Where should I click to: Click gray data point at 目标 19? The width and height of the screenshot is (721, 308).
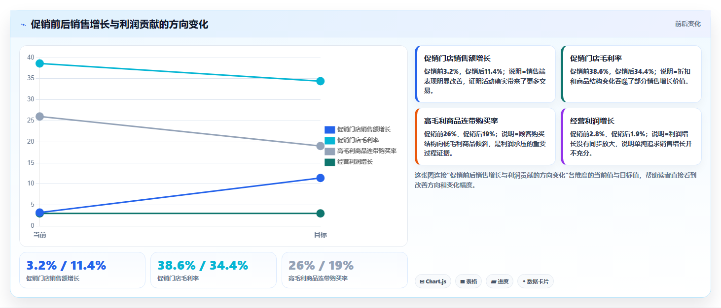pyautogui.click(x=320, y=146)
